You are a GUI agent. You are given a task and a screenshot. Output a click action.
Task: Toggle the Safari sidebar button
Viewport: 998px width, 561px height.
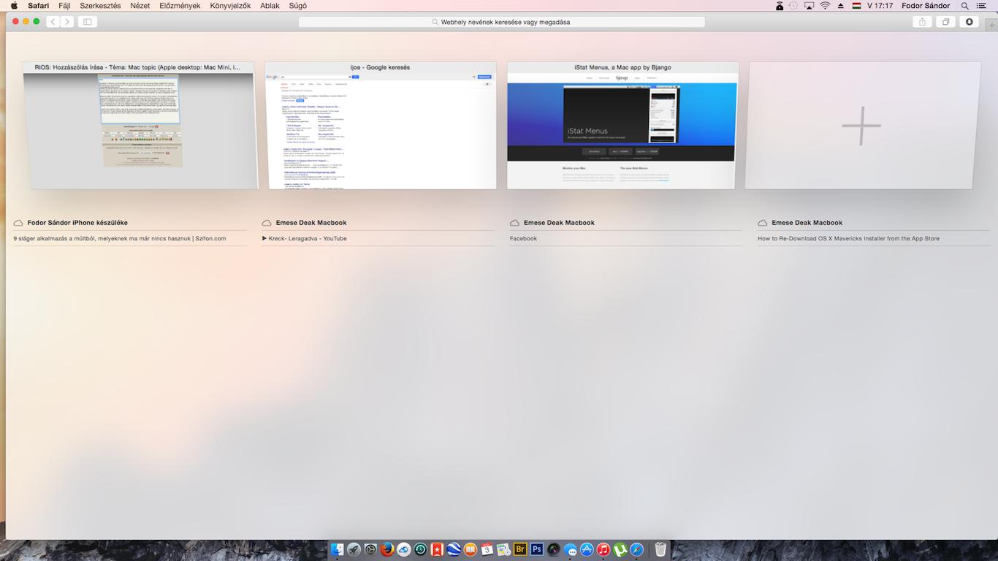tap(88, 22)
